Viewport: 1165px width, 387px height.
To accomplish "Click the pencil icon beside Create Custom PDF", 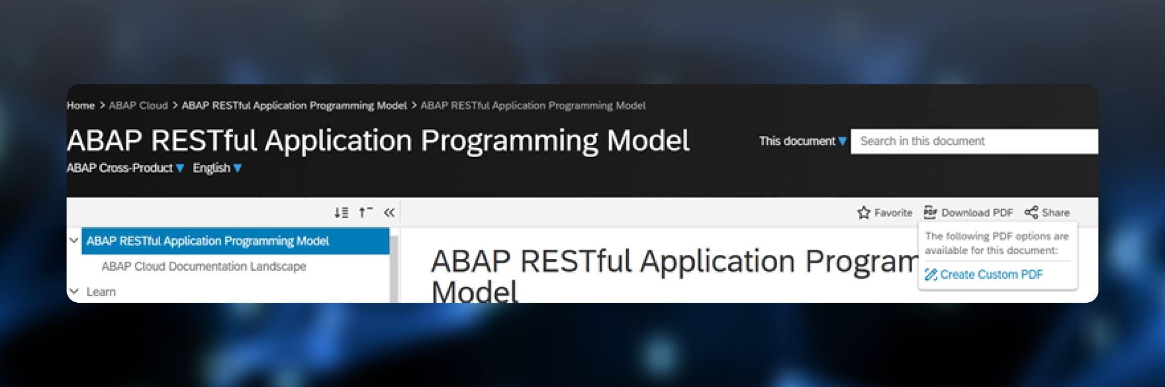I will point(930,275).
